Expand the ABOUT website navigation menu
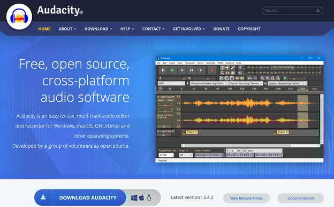 (67, 29)
